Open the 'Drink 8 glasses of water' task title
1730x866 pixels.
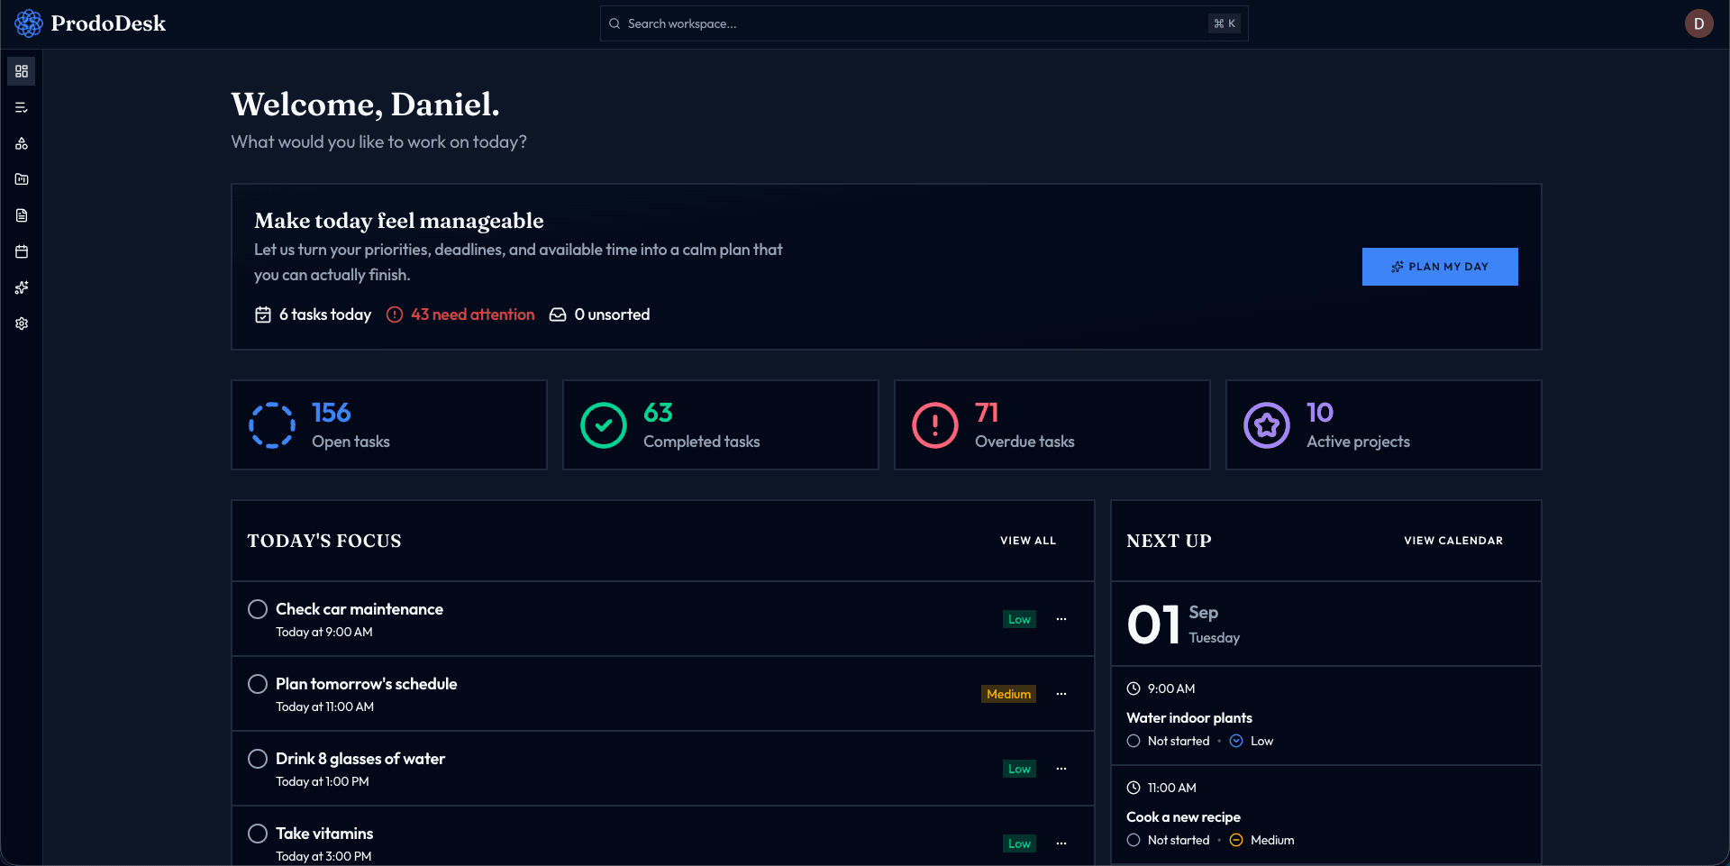coord(360,759)
